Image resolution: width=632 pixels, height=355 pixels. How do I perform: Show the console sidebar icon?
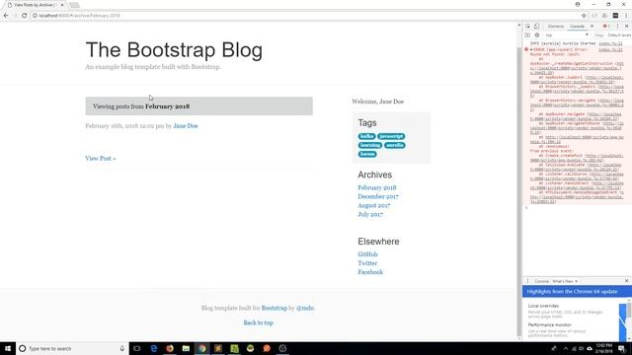point(527,35)
